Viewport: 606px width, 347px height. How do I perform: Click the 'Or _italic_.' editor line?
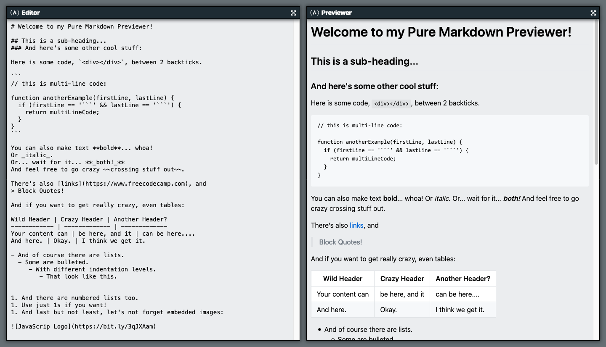tap(32, 155)
